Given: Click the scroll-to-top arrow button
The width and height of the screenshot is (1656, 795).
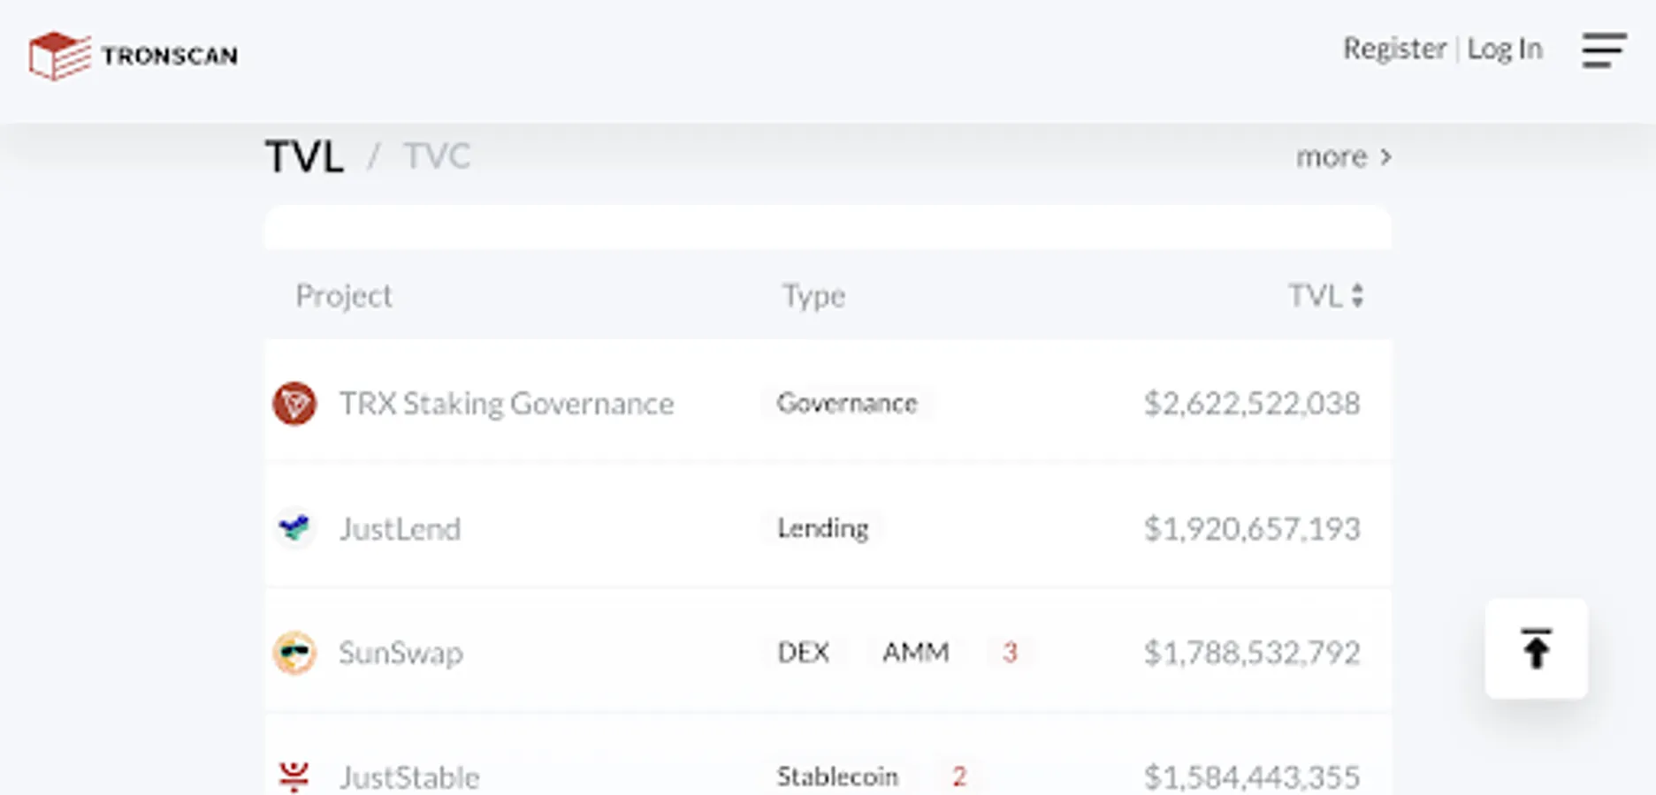Looking at the screenshot, I should click(1536, 649).
